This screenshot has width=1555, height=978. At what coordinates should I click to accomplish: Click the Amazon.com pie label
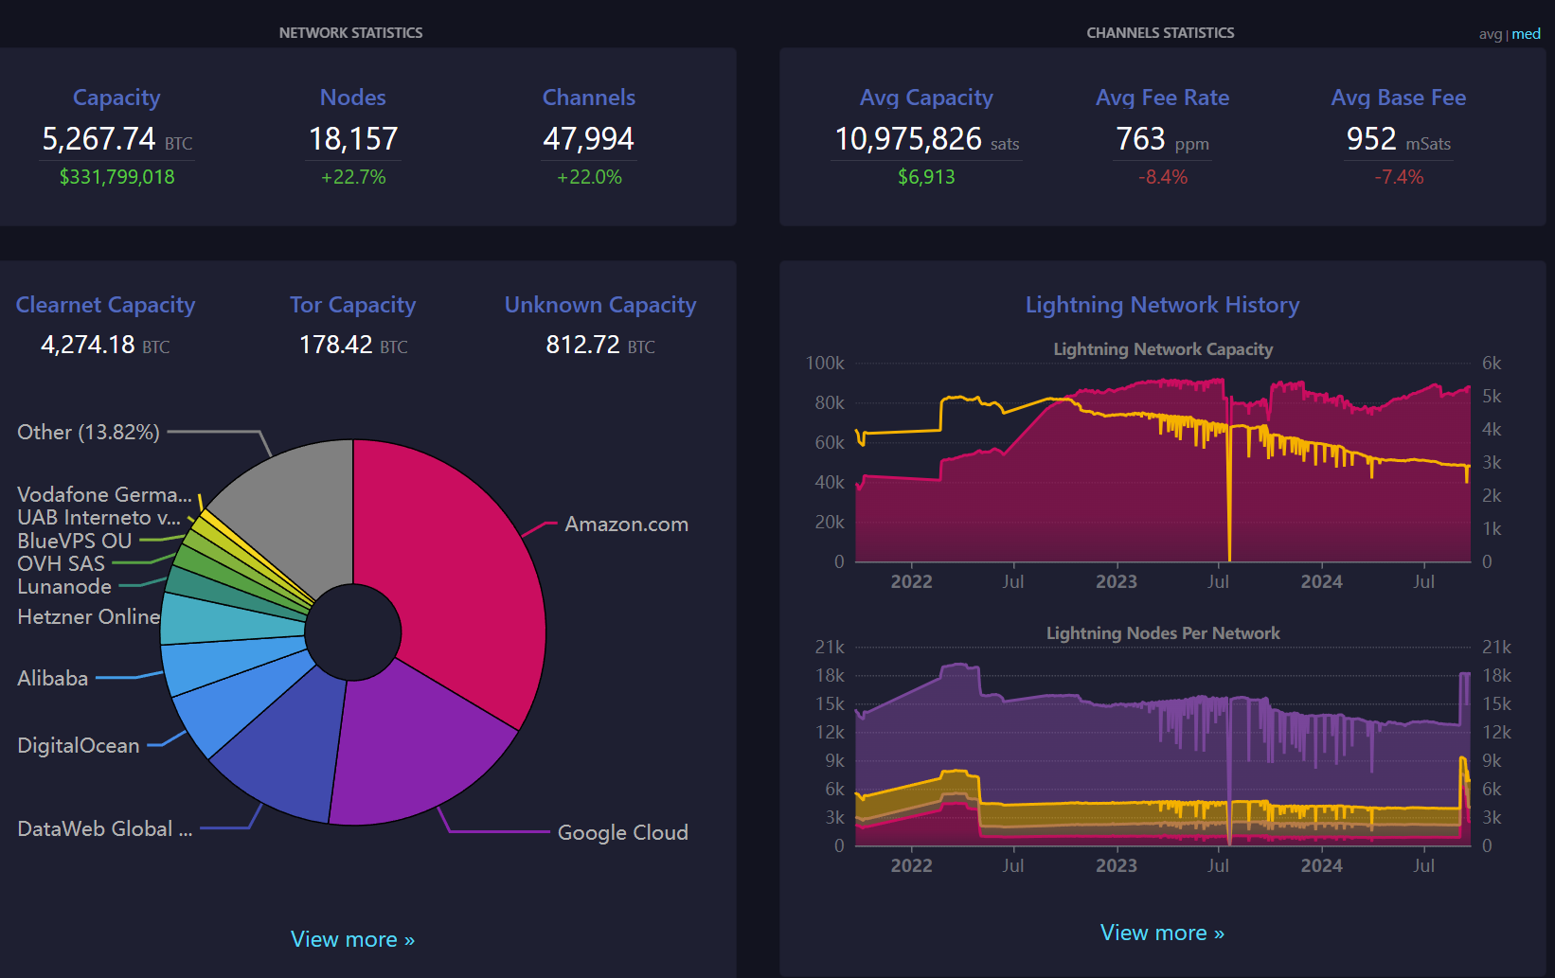pyautogui.click(x=626, y=525)
